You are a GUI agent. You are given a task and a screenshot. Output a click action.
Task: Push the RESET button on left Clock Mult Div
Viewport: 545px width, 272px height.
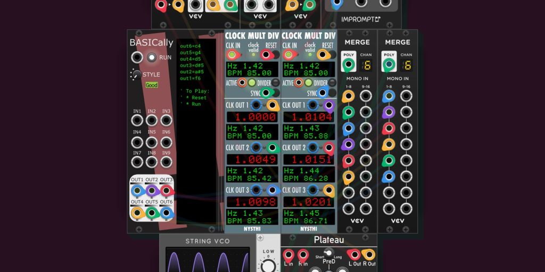tap(276, 55)
